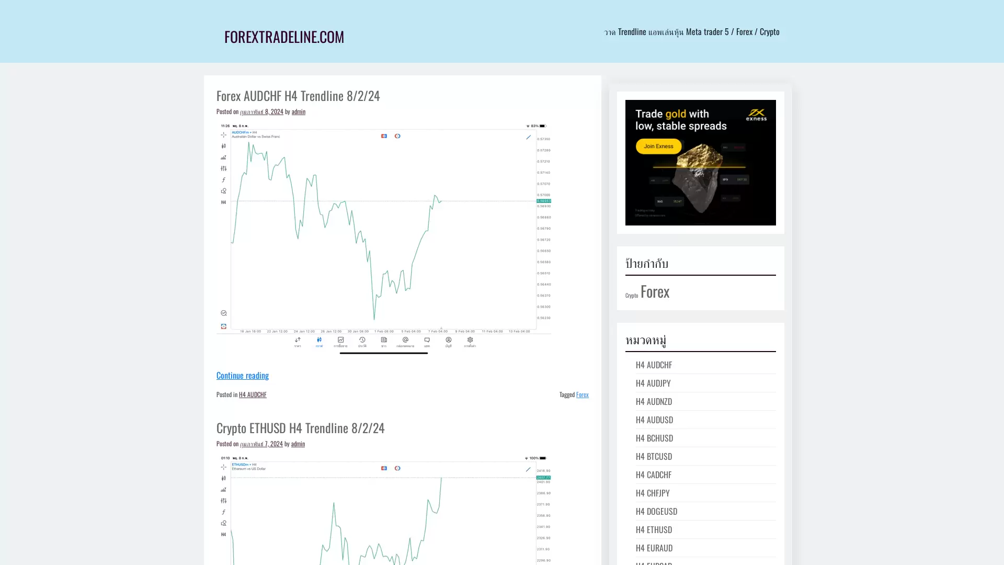Click the AUDCHF chart image thumbnail

pos(383,238)
